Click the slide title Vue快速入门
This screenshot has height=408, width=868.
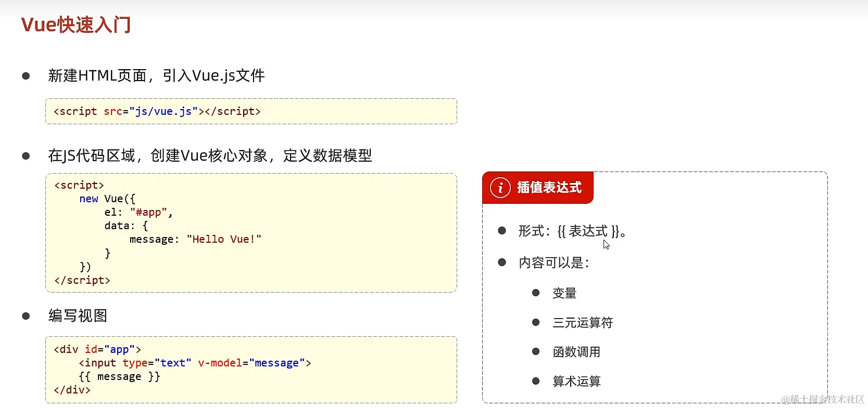point(76,24)
